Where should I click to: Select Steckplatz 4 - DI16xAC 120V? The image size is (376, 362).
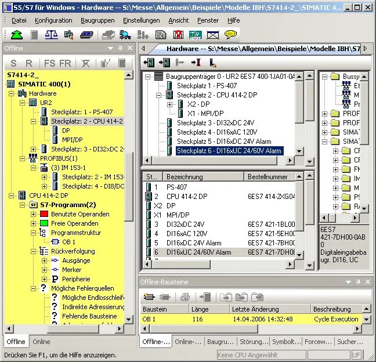[217, 132]
